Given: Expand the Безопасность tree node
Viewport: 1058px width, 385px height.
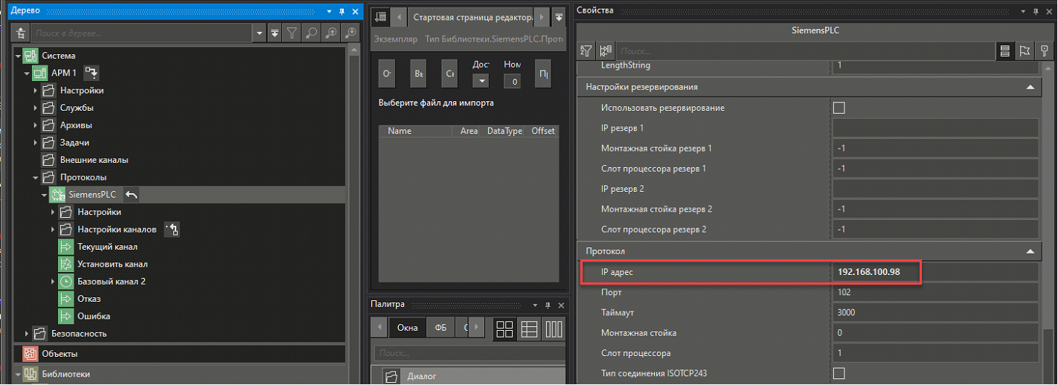Looking at the screenshot, I should click(x=27, y=334).
